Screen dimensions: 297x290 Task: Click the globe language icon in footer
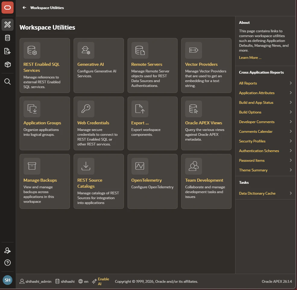point(81,282)
